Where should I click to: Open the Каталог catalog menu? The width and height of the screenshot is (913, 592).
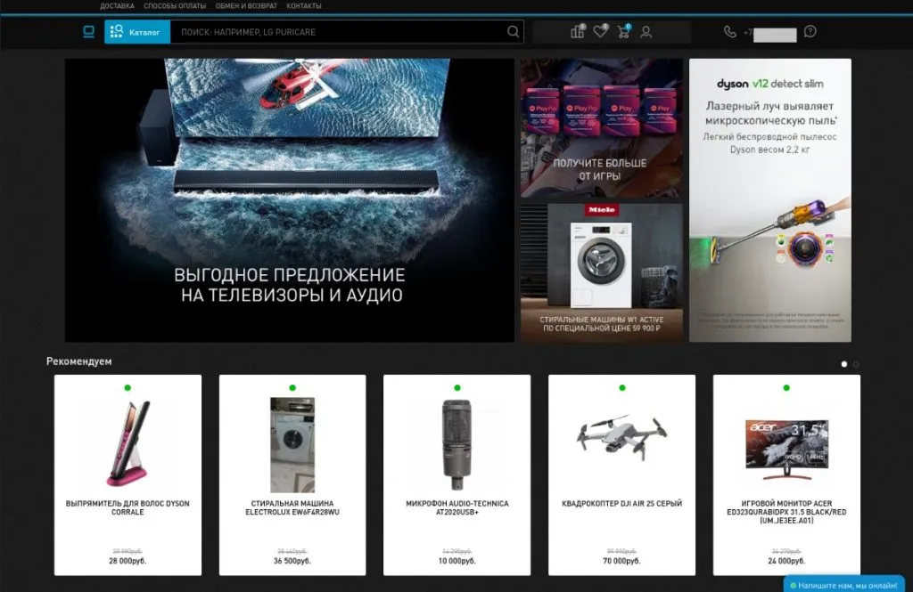click(136, 30)
